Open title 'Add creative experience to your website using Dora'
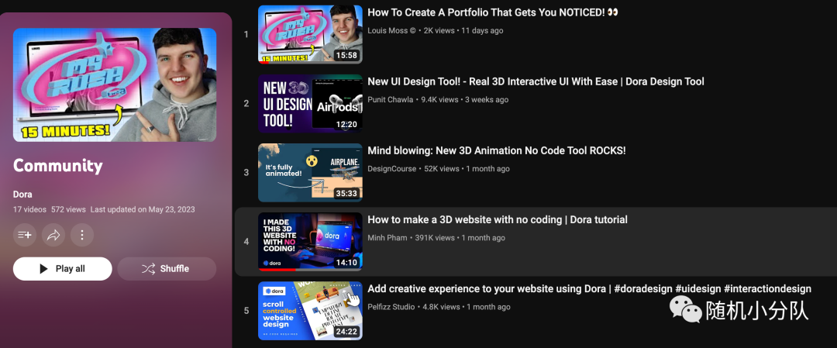The width and height of the screenshot is (837, 348). click(589, 289)
